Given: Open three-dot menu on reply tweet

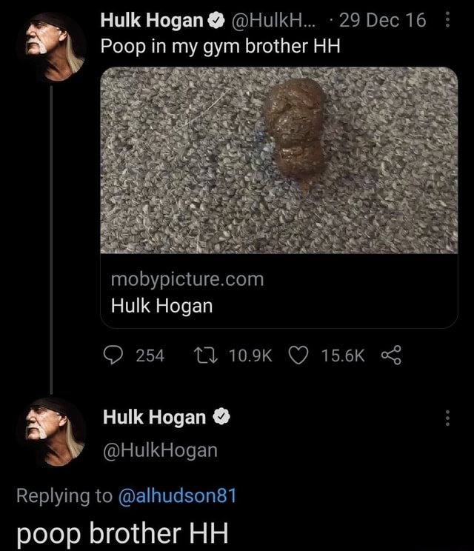Looking at the screenshot, I should click(447, 418).
